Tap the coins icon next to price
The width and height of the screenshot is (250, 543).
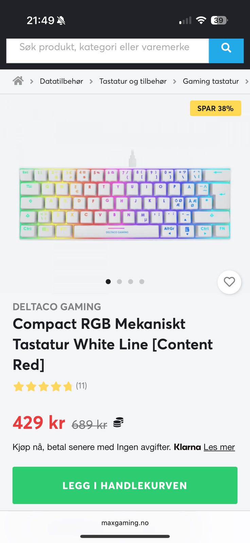pos(118,423)
